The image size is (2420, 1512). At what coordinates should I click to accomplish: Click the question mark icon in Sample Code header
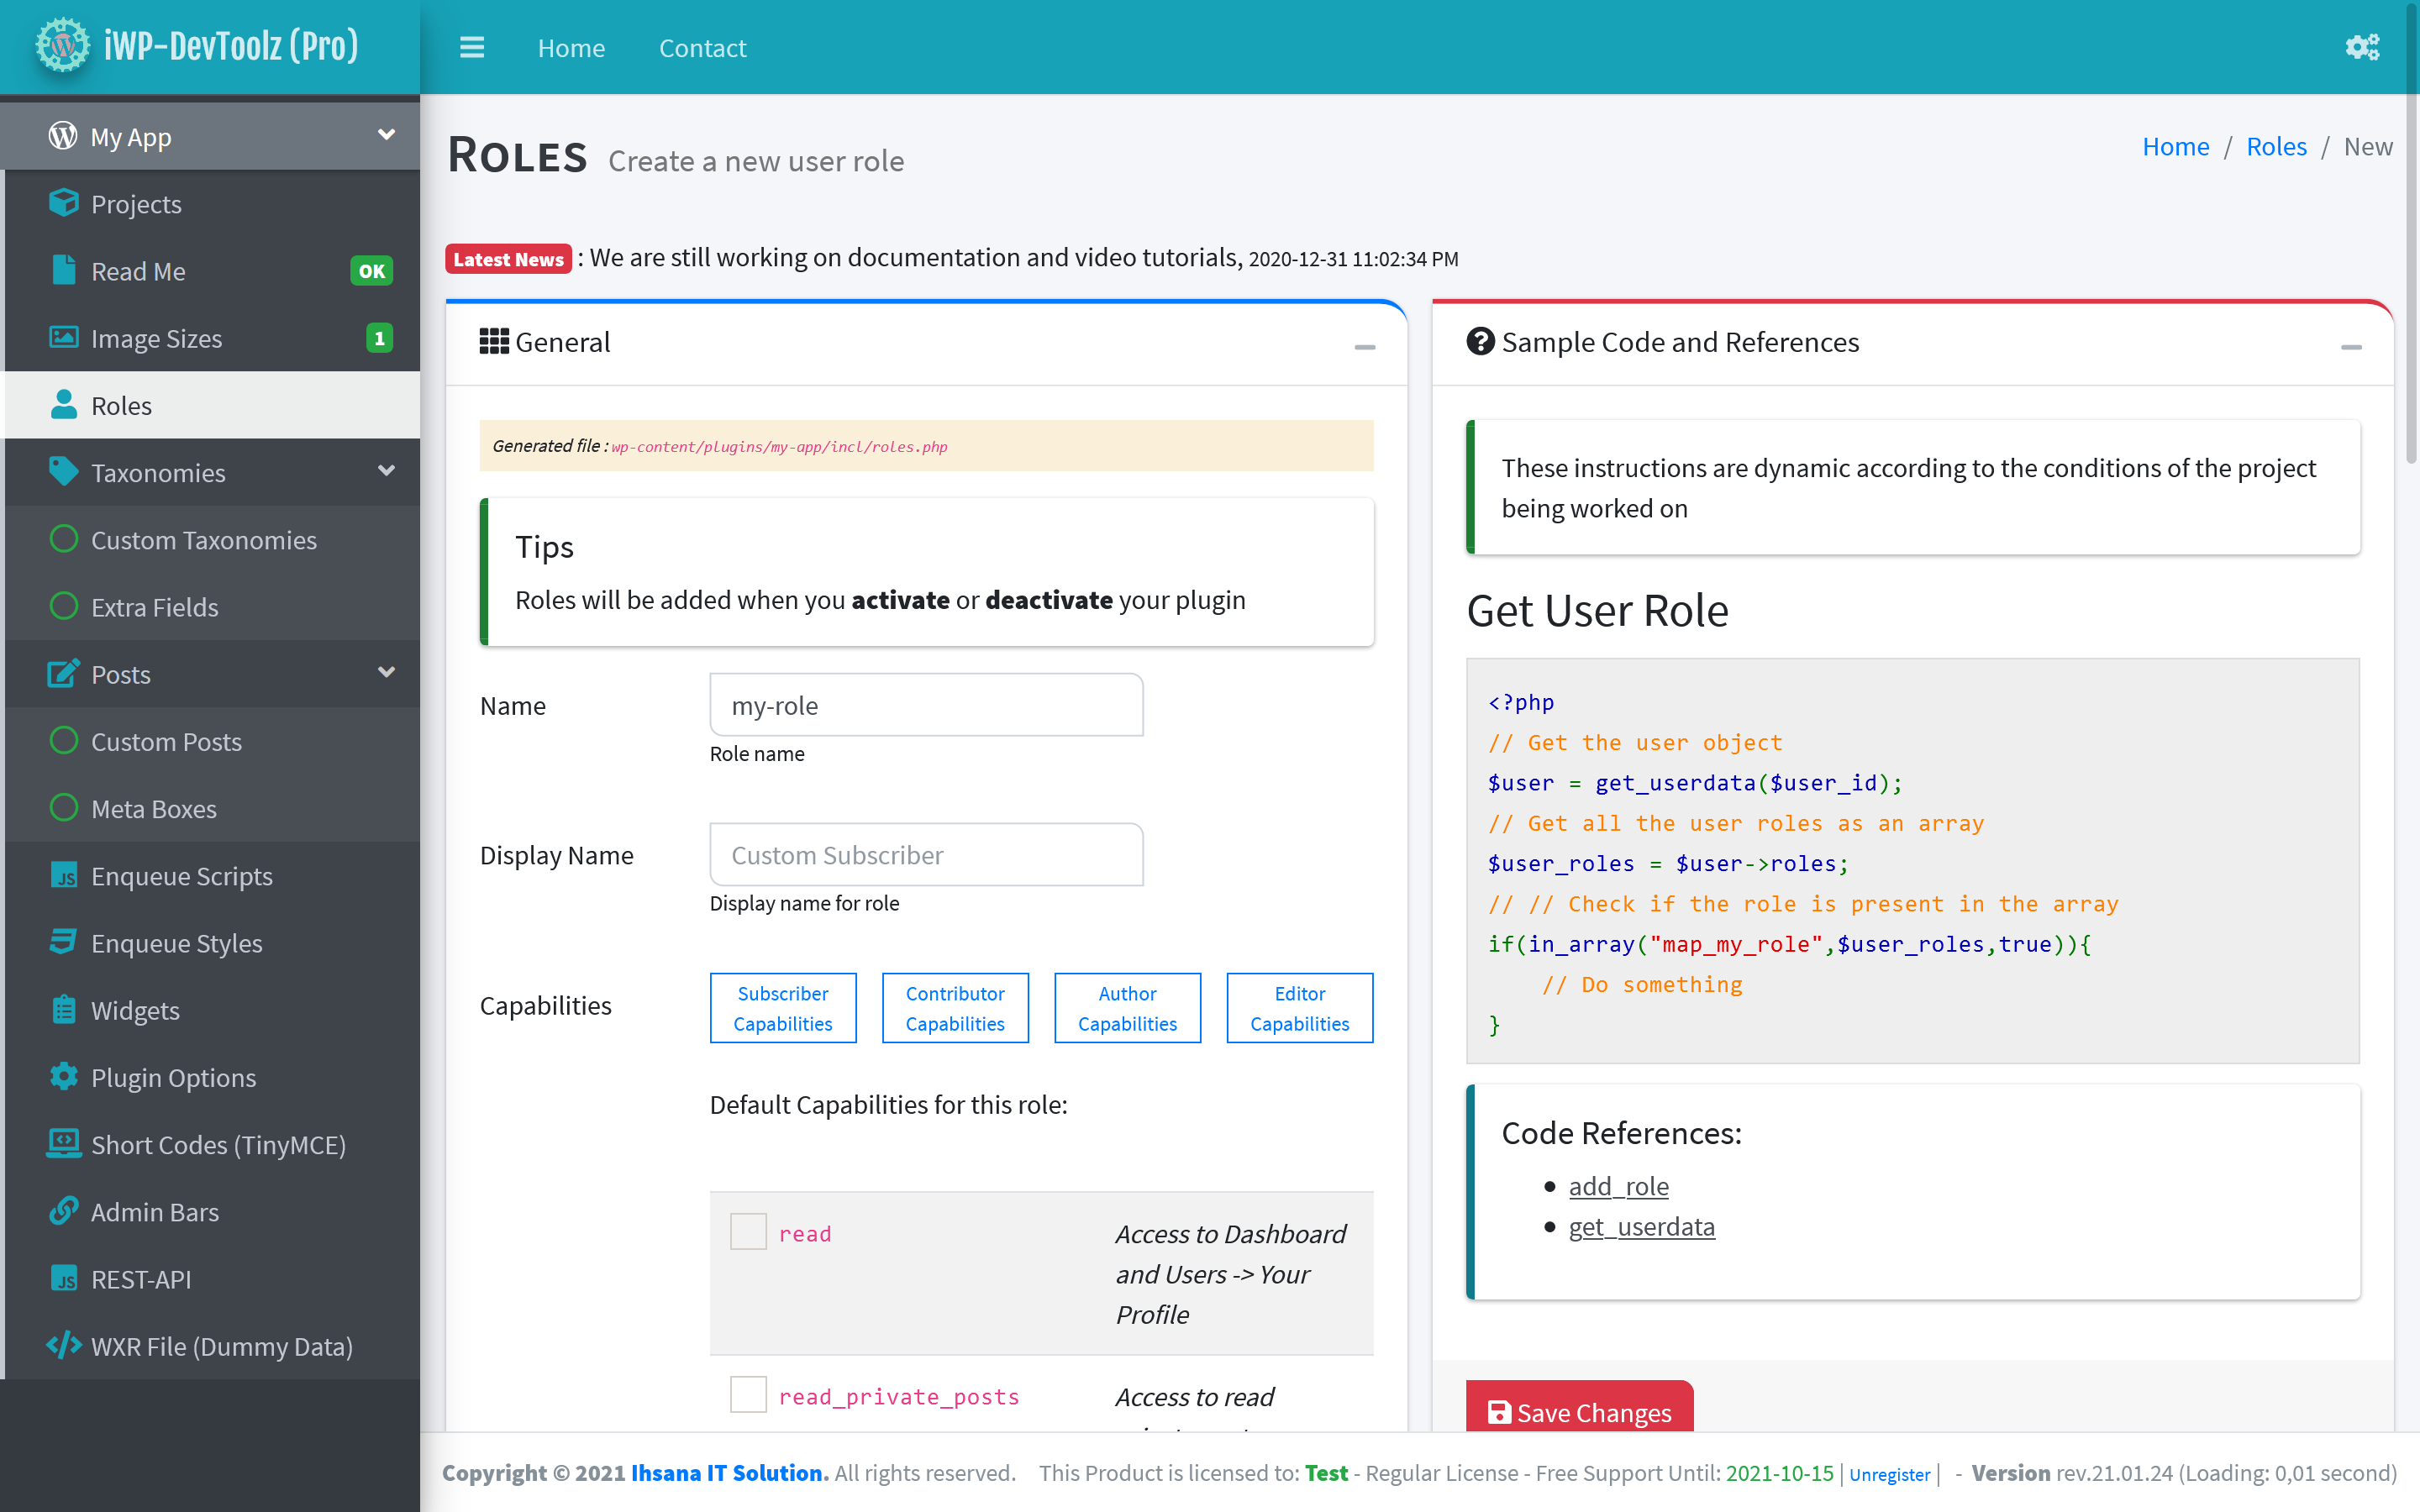1480,341
